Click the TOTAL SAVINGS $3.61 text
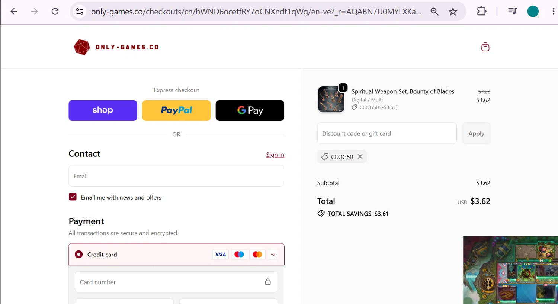The width and height of the screenshot is (558, 304). click(358, 214)
